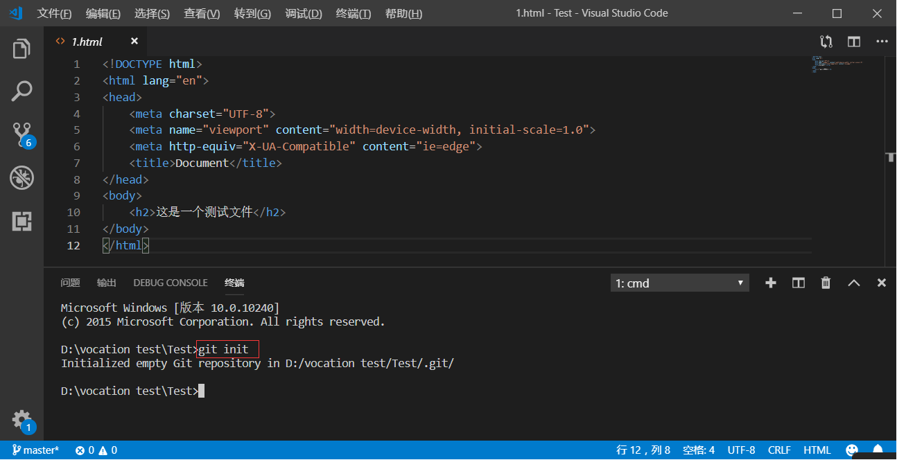This screenshot has height=460, width=897.
Task: Toggle split editor layout button
Action: pos(854,42)
